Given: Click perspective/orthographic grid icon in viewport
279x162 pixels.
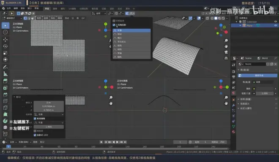Looking at the screenshot, I should [x=226, y=58].
